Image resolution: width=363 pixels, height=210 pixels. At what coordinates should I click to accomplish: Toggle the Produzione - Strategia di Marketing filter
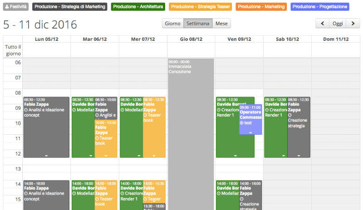pos(70,7)
